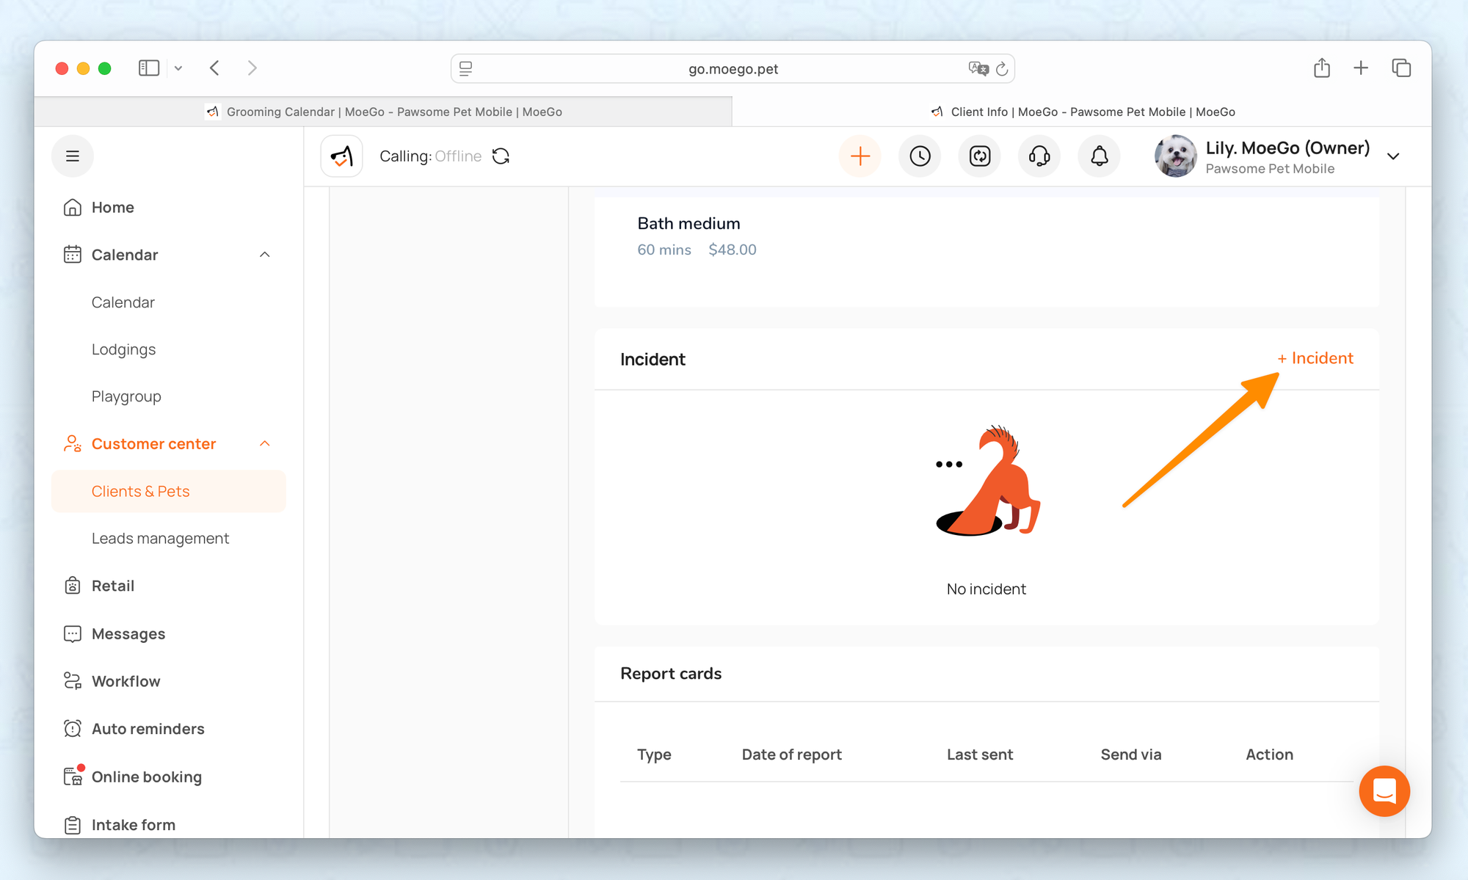Open Safari sidebar options dropdown arrow

(x=178, y=68)
